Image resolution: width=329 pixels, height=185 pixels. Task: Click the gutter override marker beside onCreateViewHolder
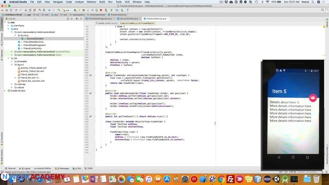[x=90, y=75]
